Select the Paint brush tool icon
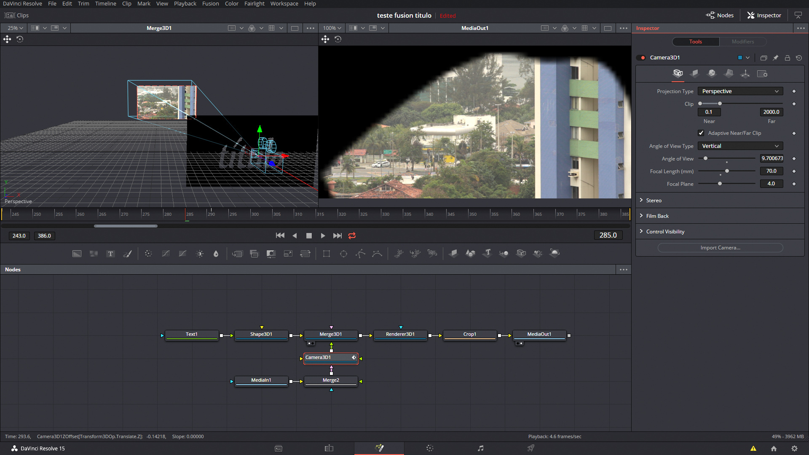Viewport: 809px width, 455px height. coord(128,253)
